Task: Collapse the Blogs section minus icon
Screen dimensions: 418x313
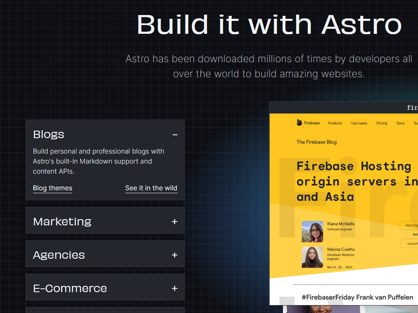Action: 175,135
